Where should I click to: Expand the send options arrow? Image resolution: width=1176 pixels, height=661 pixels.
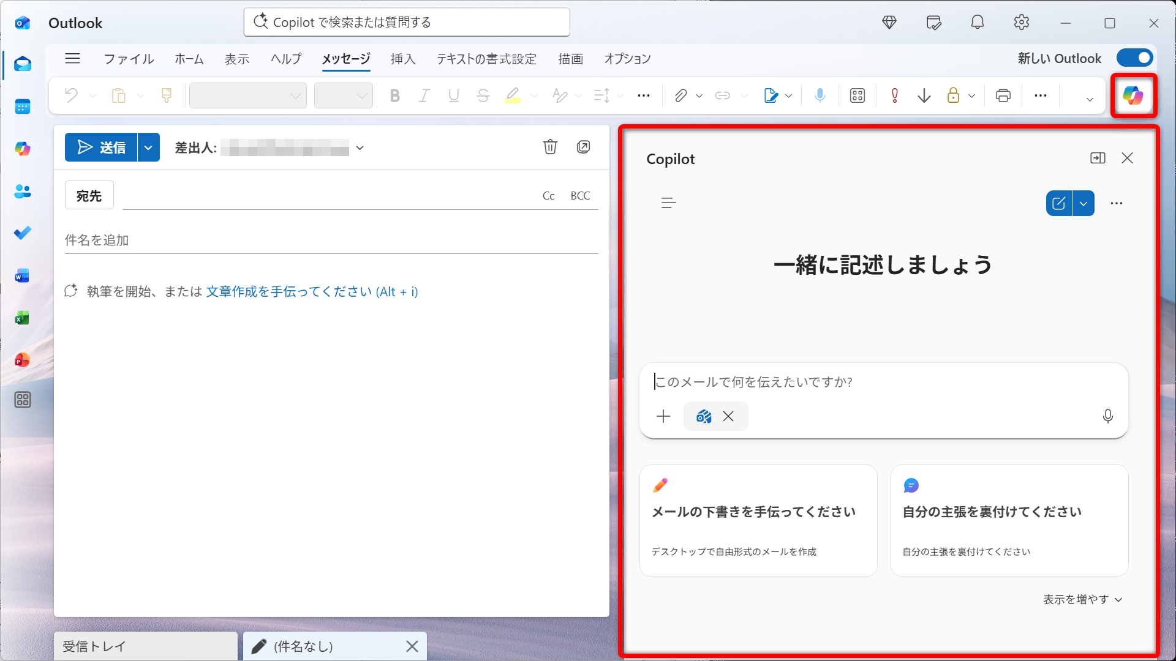[148, 148]
